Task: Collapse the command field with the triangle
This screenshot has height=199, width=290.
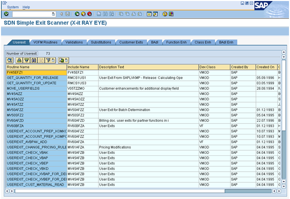Action: 61,14
